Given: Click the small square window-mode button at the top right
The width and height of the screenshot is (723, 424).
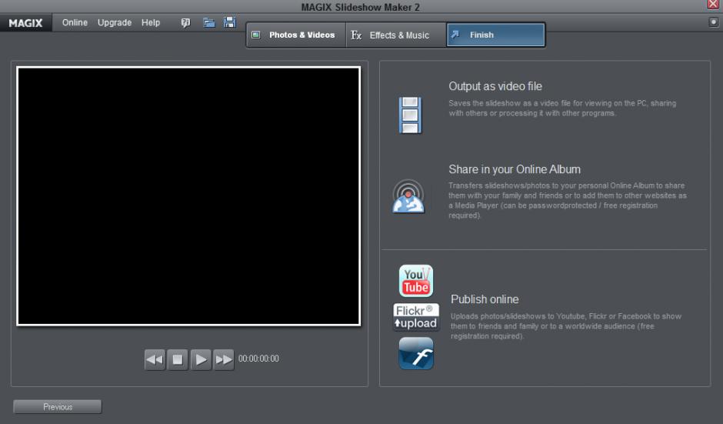Looking at the screenshot, I should (x=713, y=22).
